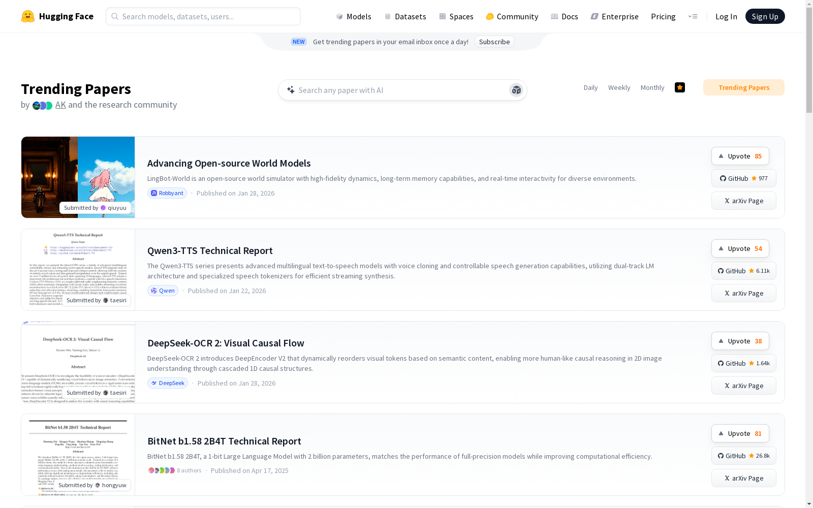Click the Trending Papers highlighted button
This screenshot has width=813, height=508.
click(x=744, y=87)
